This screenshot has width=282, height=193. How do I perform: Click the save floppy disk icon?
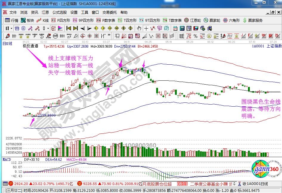pyautogui.click(x=196, y=28)
